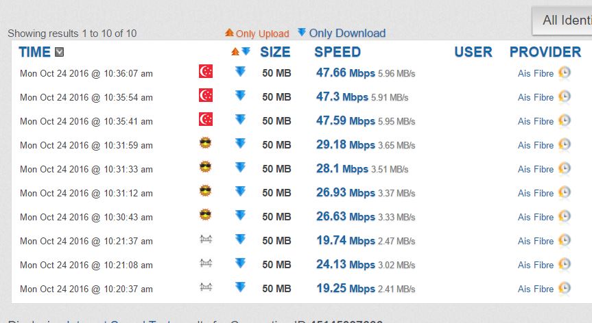Sort by the SIZE column header
This screenshot has height=323, width=592.
[275, 52]
